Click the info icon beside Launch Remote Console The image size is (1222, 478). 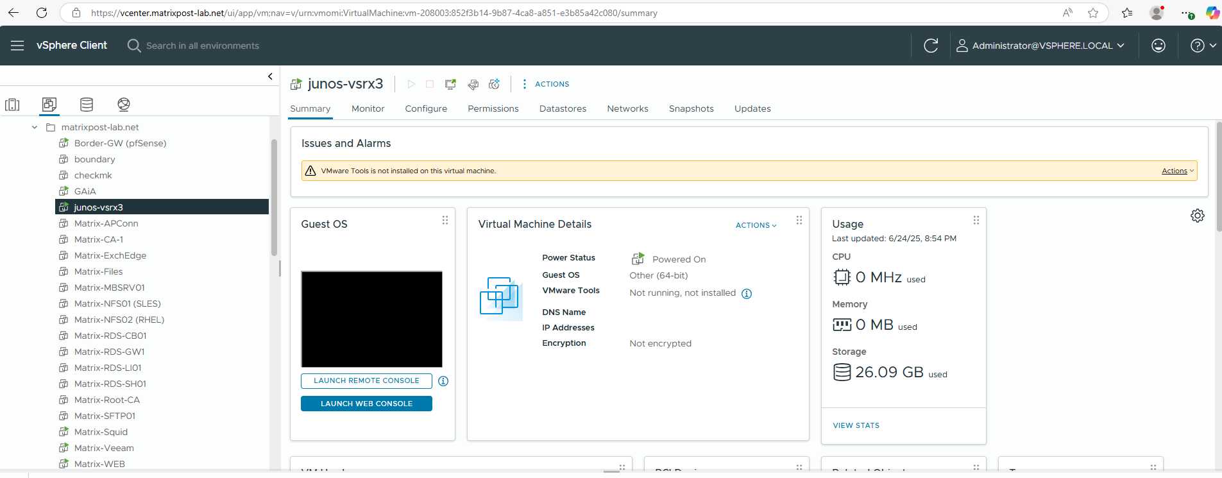pyautogui.click(x=443, y=381)
